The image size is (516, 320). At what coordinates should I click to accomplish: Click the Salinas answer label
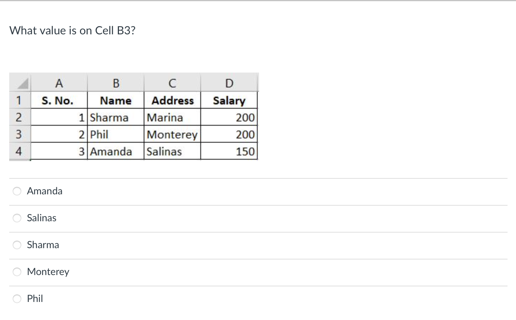[x=42, y=218]
